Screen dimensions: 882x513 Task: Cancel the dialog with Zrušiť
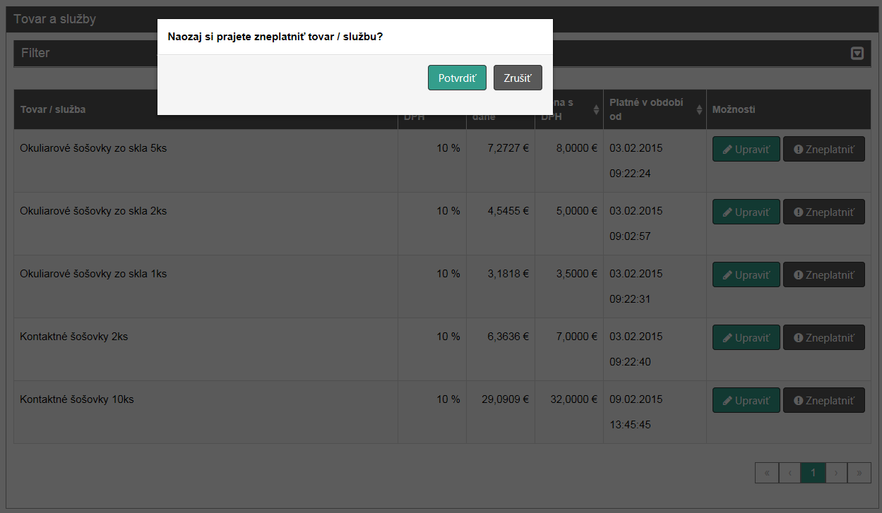tap(518, 78)
